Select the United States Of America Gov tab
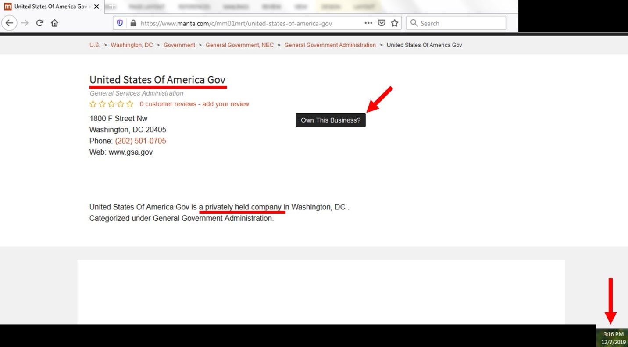The height and width of the screenshot is (347, 628). coord(48,7)
